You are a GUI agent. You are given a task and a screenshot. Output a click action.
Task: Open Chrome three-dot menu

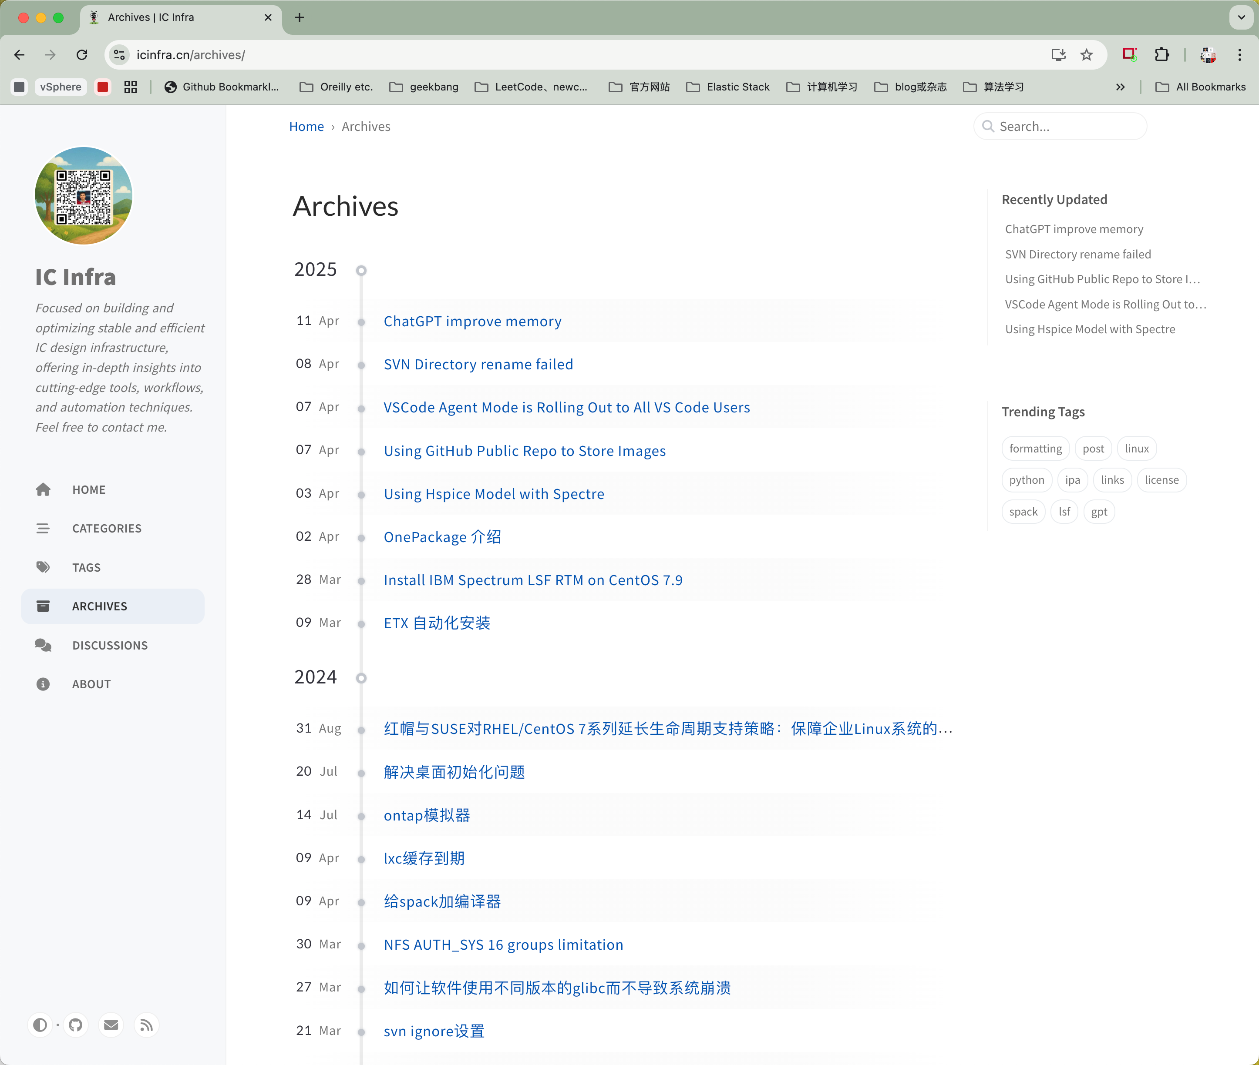(x=1240, y=55)
